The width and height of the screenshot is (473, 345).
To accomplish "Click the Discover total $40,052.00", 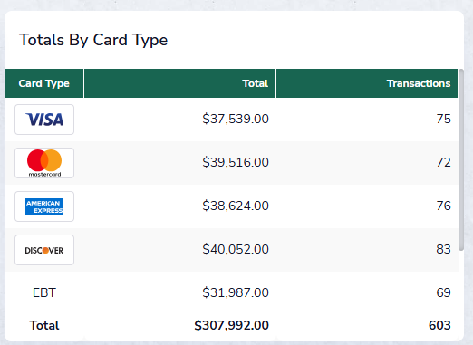I will [236, 249].
